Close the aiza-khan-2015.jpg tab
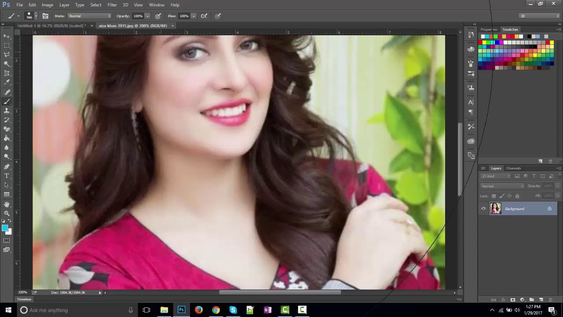The height and width of the screenshot is (317, 563). coord(172,26)
